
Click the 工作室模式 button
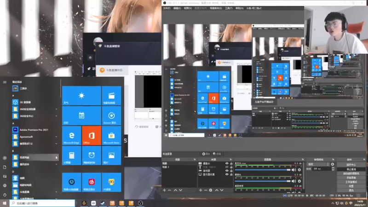coord(351,182)
